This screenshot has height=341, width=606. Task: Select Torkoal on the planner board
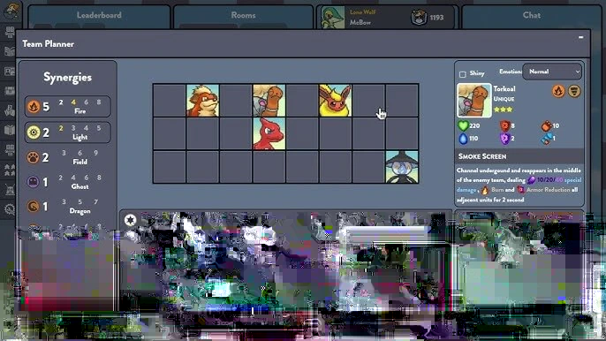tap(269, 101)
